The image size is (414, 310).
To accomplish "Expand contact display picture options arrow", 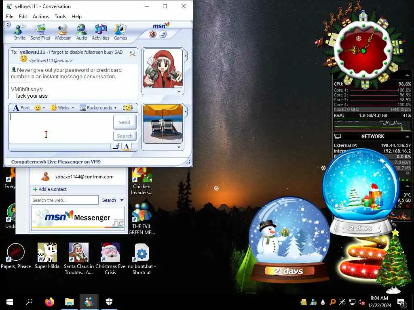I will click(179, 92).
